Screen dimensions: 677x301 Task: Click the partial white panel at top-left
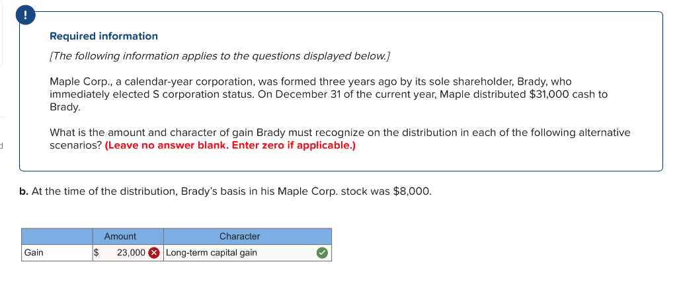pos(1,33)
